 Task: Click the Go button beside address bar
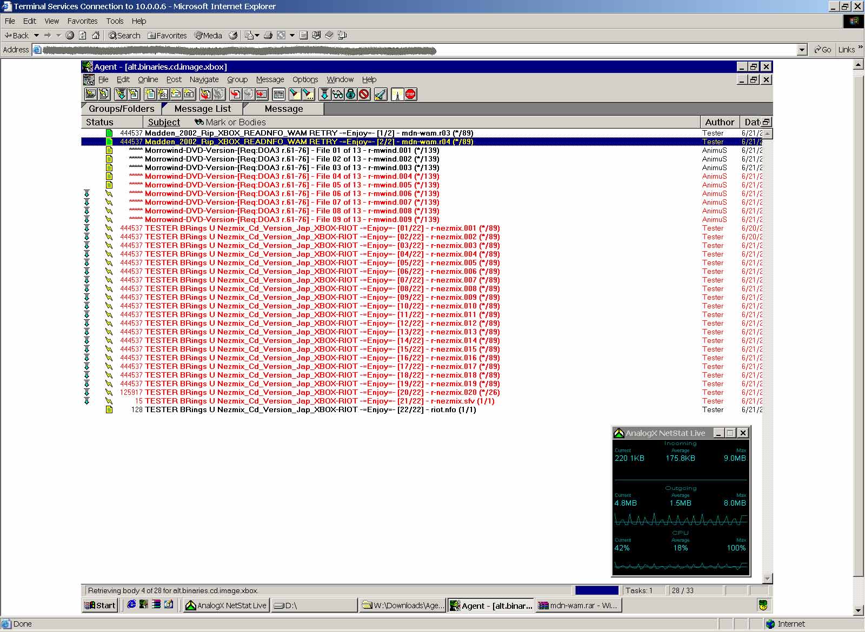click(822, 50)
